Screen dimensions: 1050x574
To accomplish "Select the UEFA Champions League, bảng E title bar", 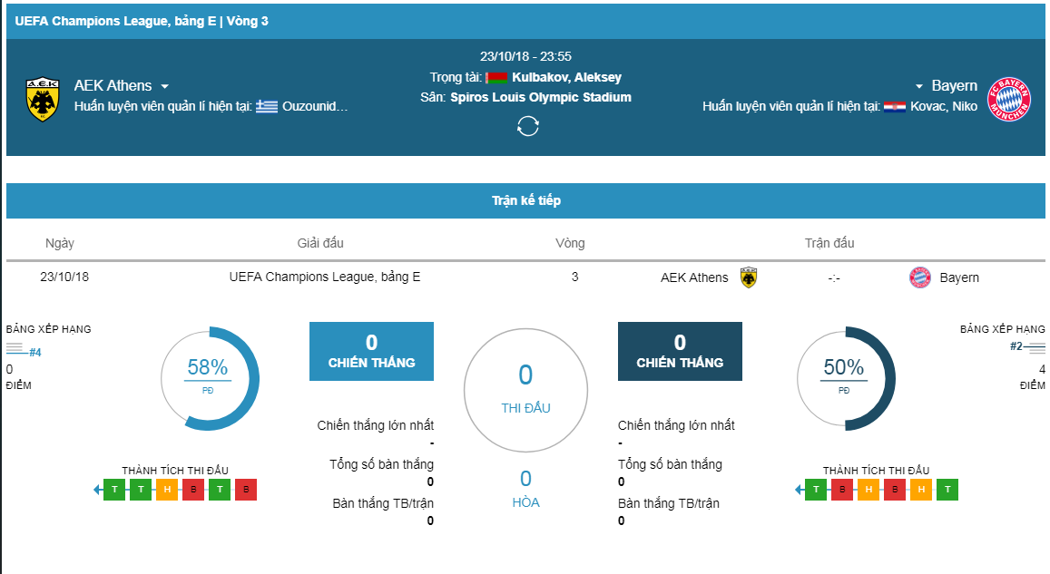I will (x=525, y=21).
